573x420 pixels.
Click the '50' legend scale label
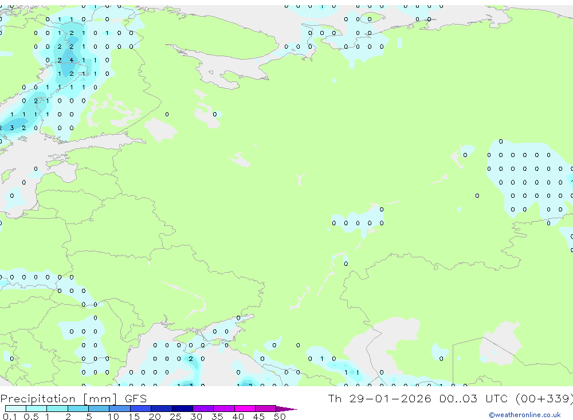coord(280,417)
